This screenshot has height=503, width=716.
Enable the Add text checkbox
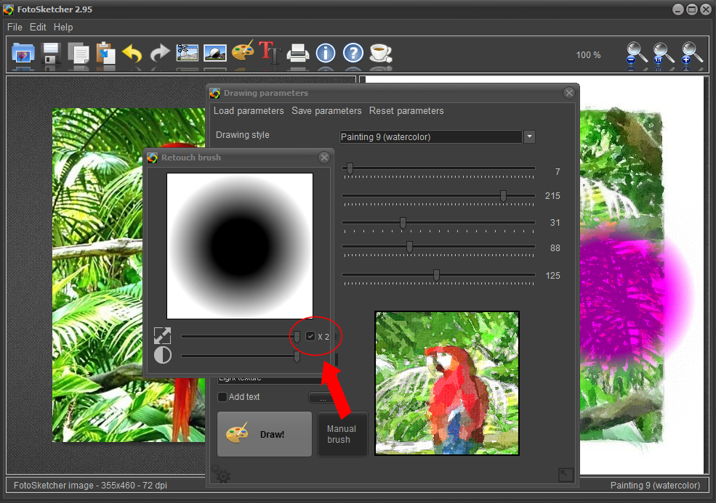pos(222,397)
